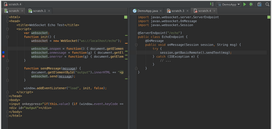Open Project Structure from the toolbar
This screenshot has height=129, width=272.
pyautogui.click(x=259, y=4)
